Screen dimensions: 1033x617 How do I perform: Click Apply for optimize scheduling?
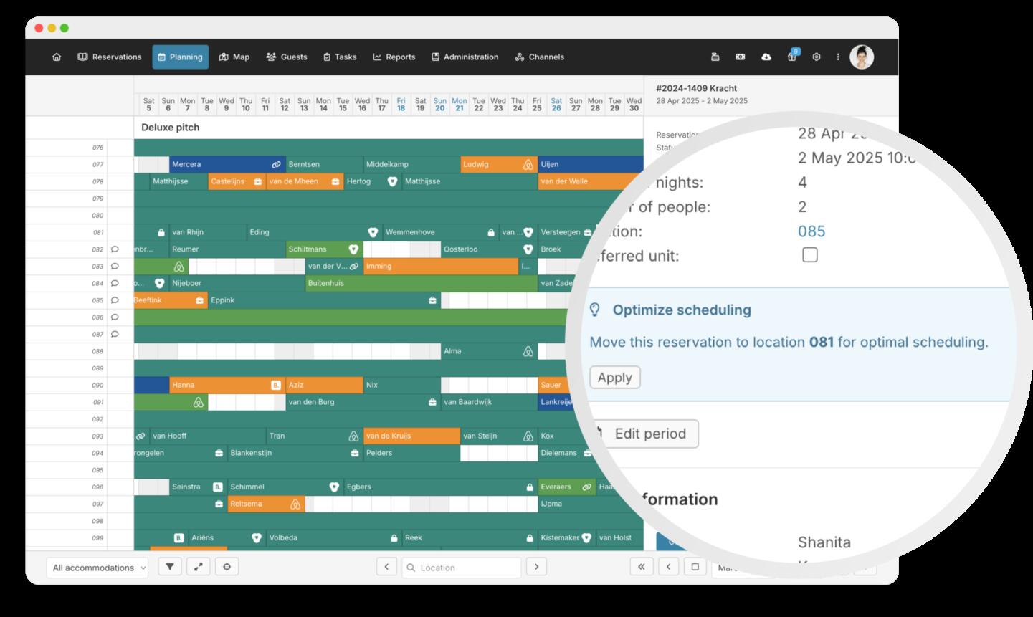click(614, 378)
